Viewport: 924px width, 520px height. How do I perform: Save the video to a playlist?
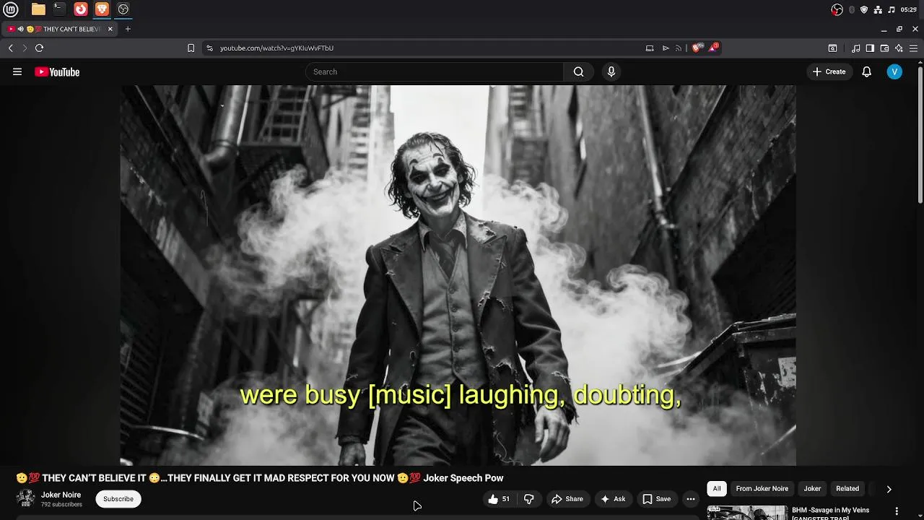[657, 499]
